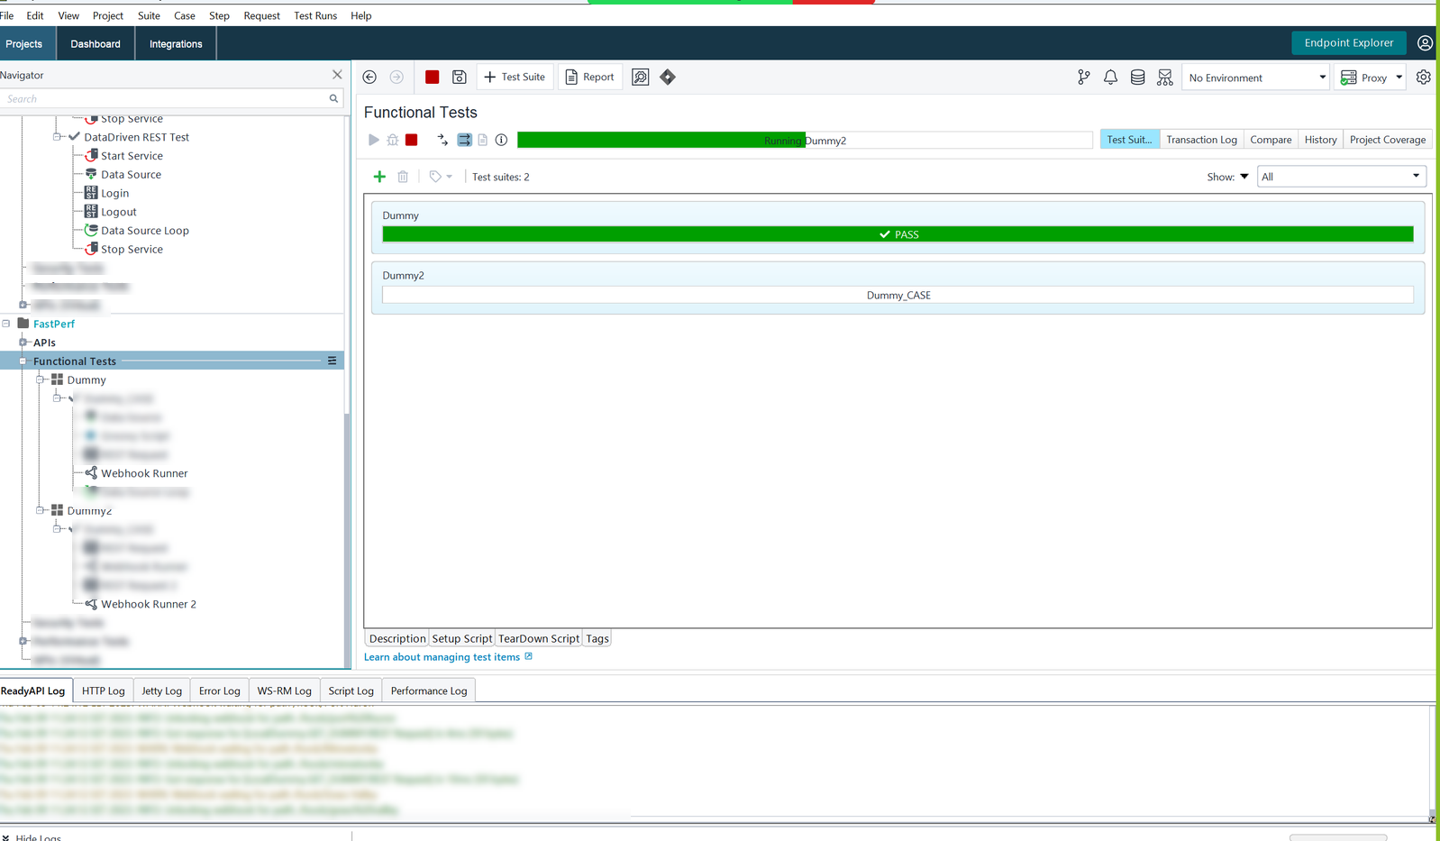Open the databases cylinder icon
Screen dimensions: 1440x841
1138,78
